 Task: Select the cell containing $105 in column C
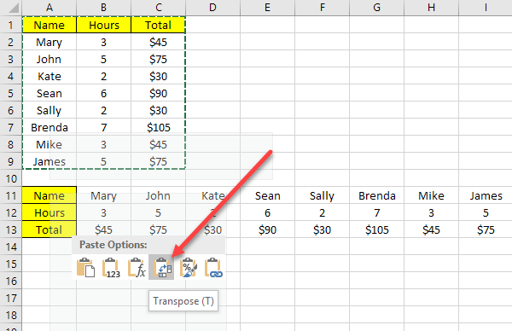pos(159,127)
